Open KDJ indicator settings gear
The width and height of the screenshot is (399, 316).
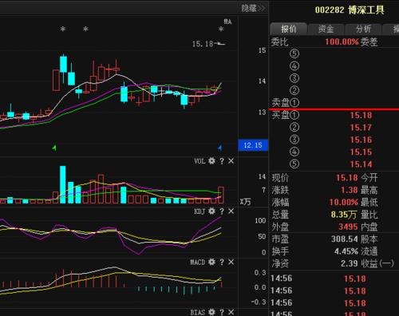[x=211, y=211]
